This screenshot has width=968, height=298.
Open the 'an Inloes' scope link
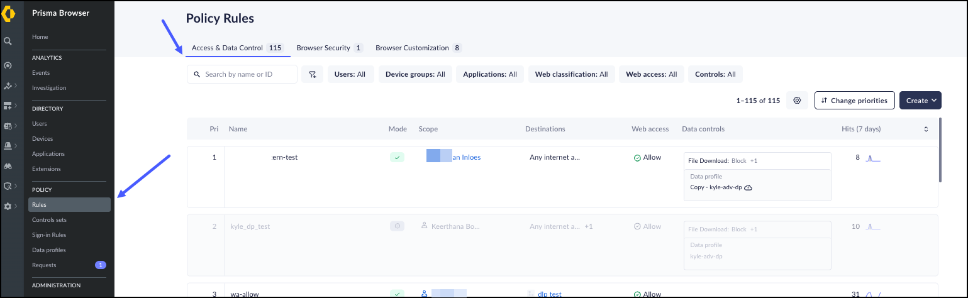(467, 158)
